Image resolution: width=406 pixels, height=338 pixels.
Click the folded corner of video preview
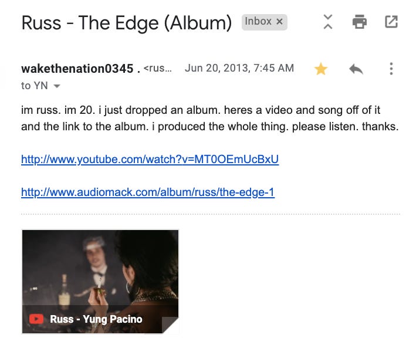(x=170, y=325)
